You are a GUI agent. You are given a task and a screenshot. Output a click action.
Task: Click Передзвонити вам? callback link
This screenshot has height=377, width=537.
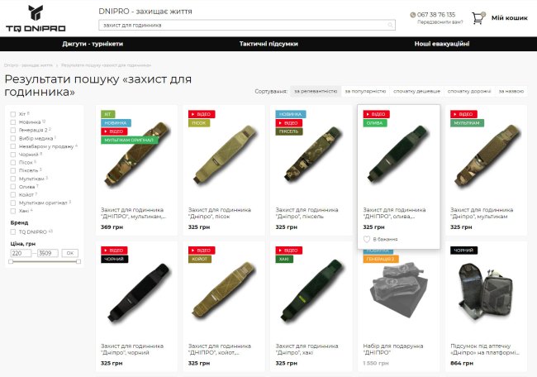(440, 22)
